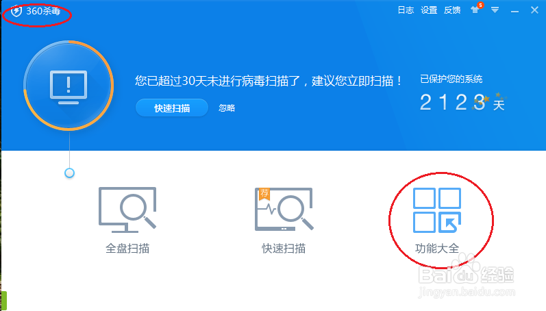Screen dimensions: 546x311
Task: Click the 30-day scan warning message
Action: (268, 81)
